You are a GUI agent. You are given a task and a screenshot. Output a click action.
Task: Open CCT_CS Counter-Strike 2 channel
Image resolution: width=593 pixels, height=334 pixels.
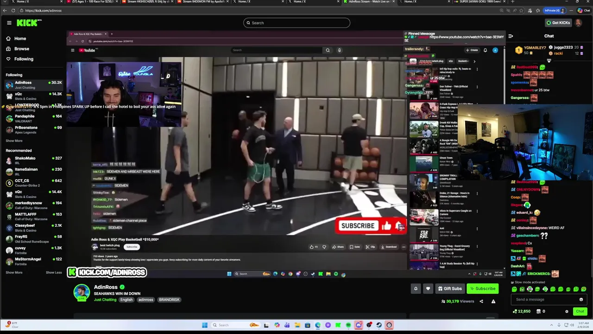click(x=33, y=183)
